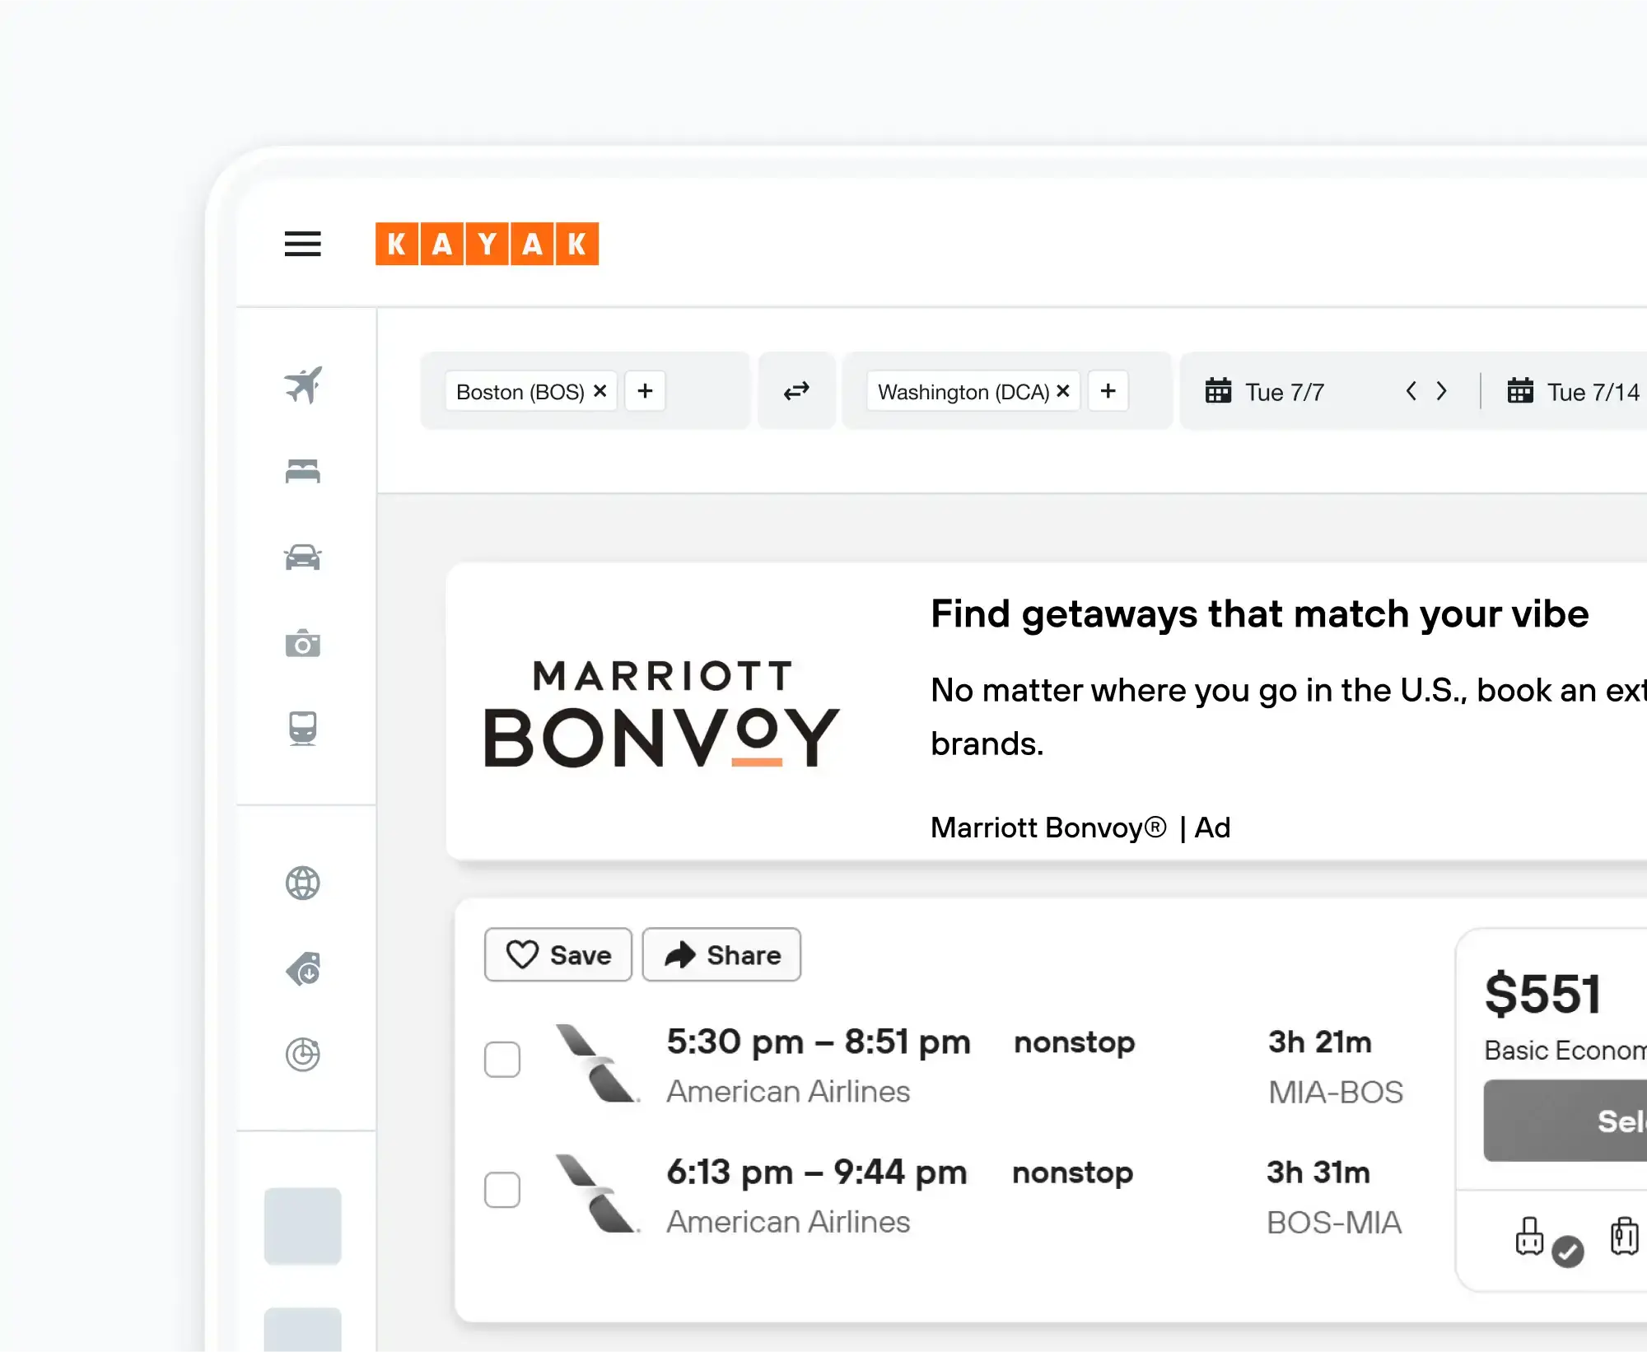Open the flight tracker radar icon
Viewport: 1647px width, 1352px height.
click(x=303, y=1054)
